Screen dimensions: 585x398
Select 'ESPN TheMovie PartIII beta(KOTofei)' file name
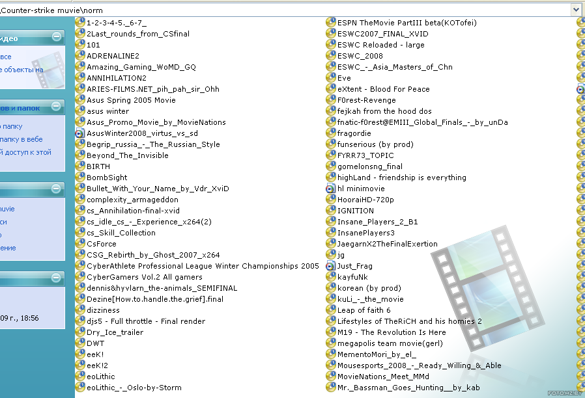407,23
